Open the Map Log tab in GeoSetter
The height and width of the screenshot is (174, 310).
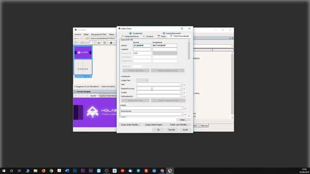(203, 126)
